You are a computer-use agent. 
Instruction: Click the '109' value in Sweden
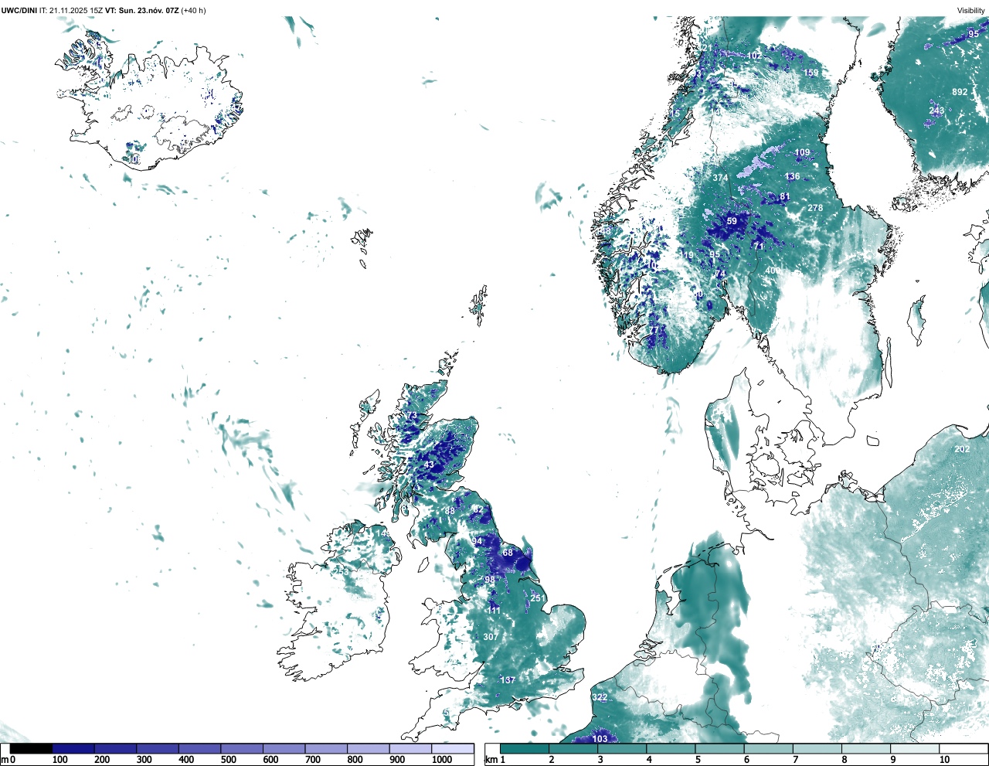[803, 152]
